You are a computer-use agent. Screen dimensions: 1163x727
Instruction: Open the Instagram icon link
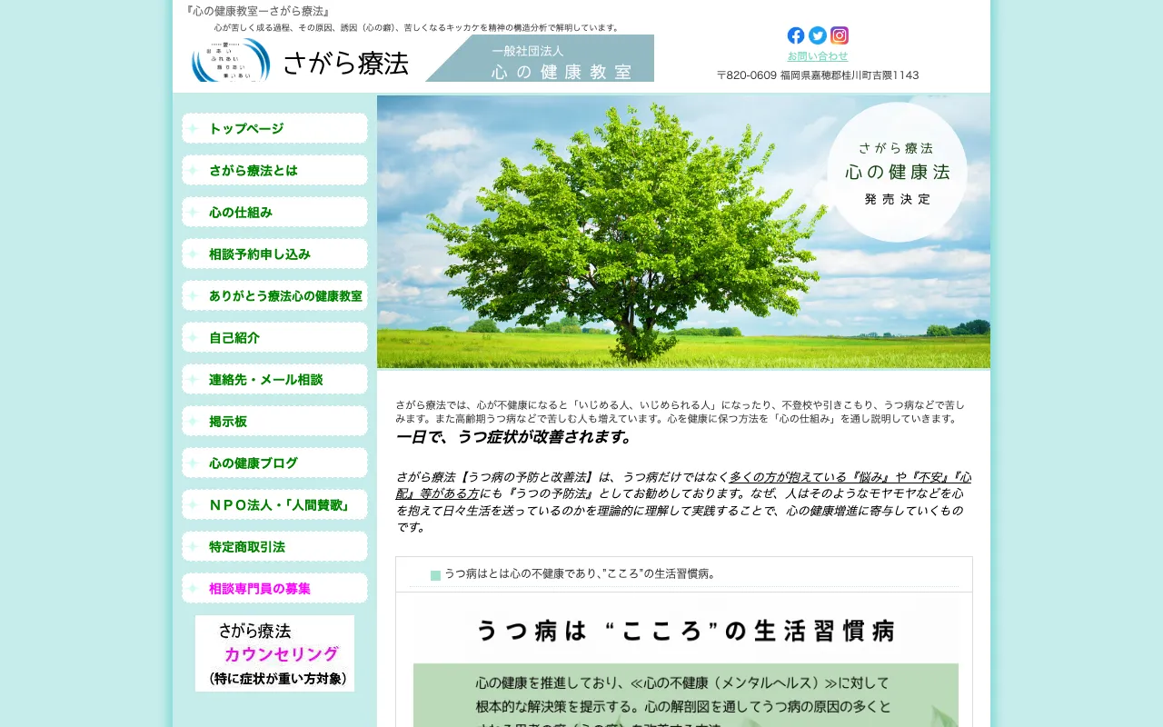point(840,35)
